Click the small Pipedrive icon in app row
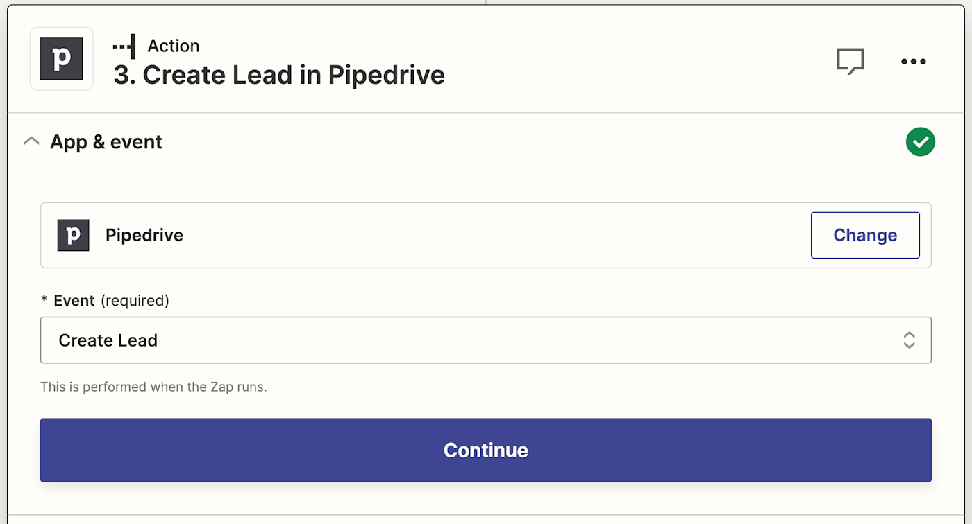The image size is (972, 524). pos(73,235)
